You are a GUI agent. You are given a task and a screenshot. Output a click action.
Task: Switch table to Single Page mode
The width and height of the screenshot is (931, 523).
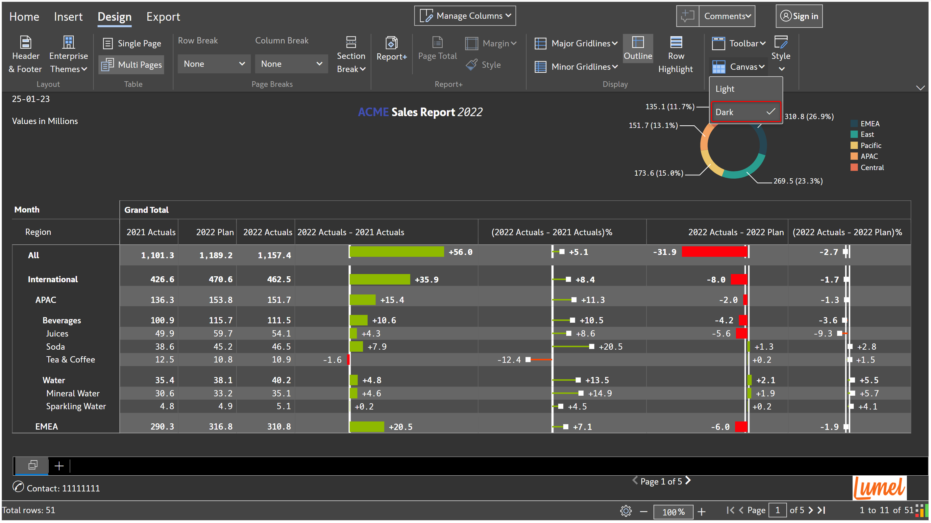pos(132,43)
